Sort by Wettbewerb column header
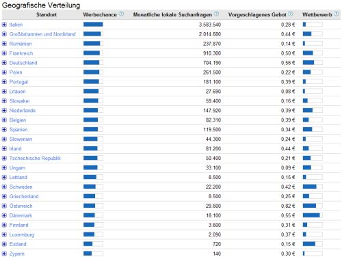This screenshot has width=342, height=257. (317, 14)
